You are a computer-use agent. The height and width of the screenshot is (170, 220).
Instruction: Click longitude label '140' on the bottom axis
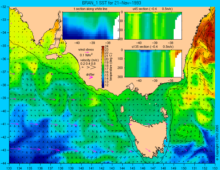(81, 168)
